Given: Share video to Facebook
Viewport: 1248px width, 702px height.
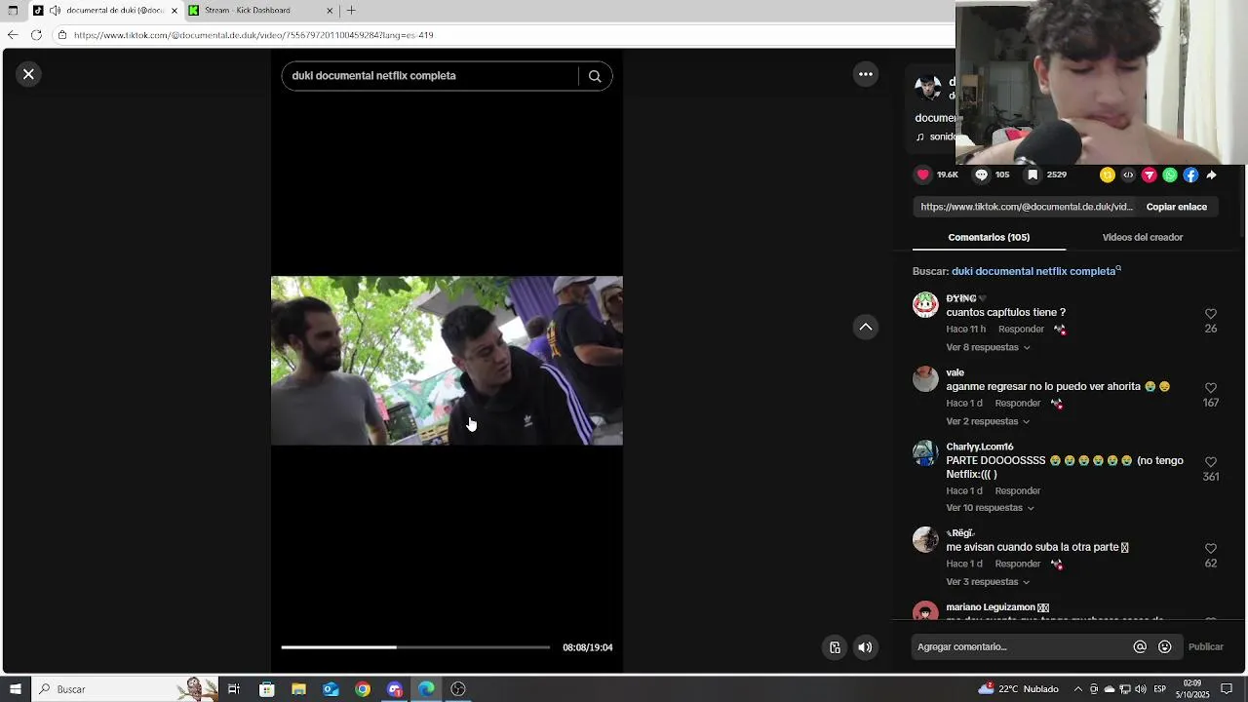Looking at the screenshot, I should pyautogui.click(x=1190, y=175).
